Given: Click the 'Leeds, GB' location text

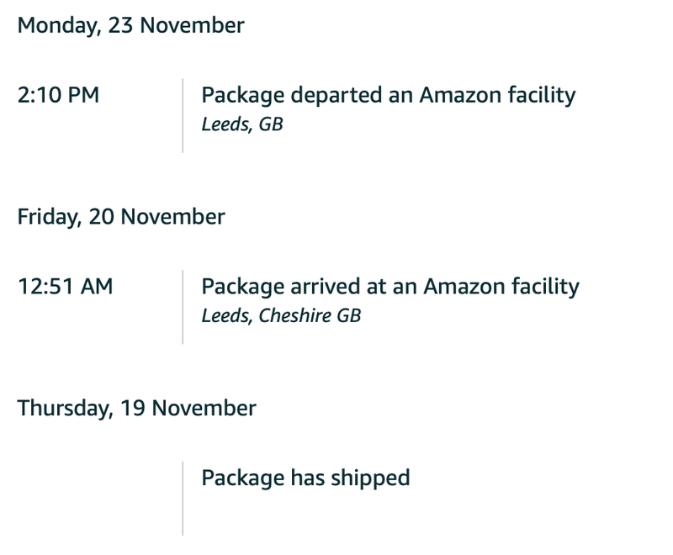Looking at the screenshot, I should click(x=242, y=124).
